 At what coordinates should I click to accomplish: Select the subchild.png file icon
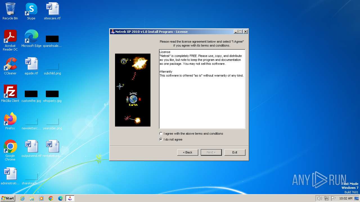click(x=52, y=68)
